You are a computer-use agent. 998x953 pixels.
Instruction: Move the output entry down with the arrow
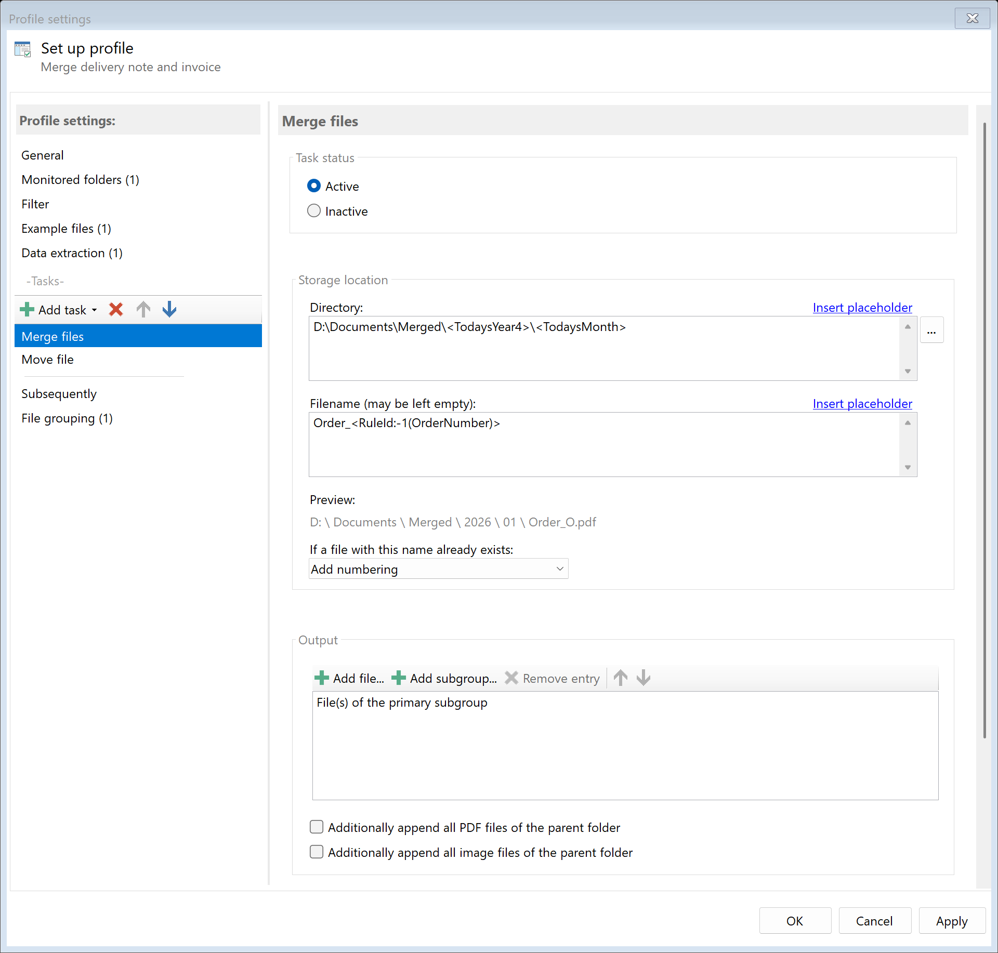[644, 678]
